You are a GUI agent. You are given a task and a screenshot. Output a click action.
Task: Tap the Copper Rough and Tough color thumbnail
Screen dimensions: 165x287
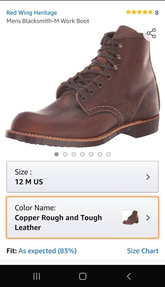pyautogui.click(x=131, y=218)
